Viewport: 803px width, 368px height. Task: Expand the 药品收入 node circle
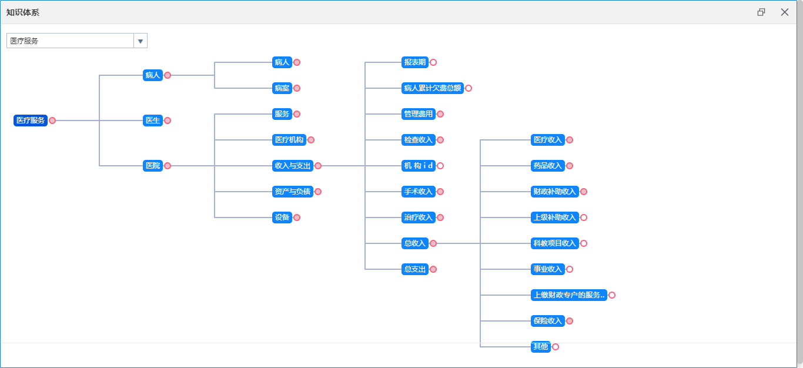(570, 166)
